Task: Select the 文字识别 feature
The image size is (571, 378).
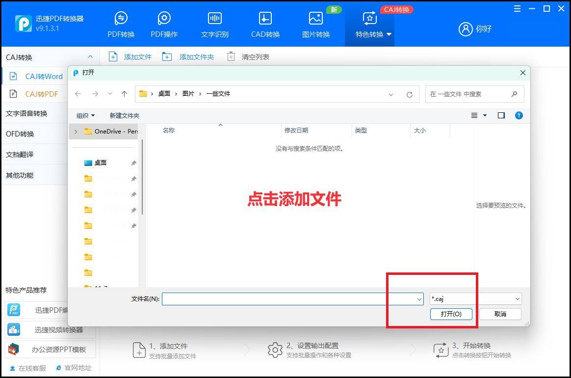Action: click(214, 23)
